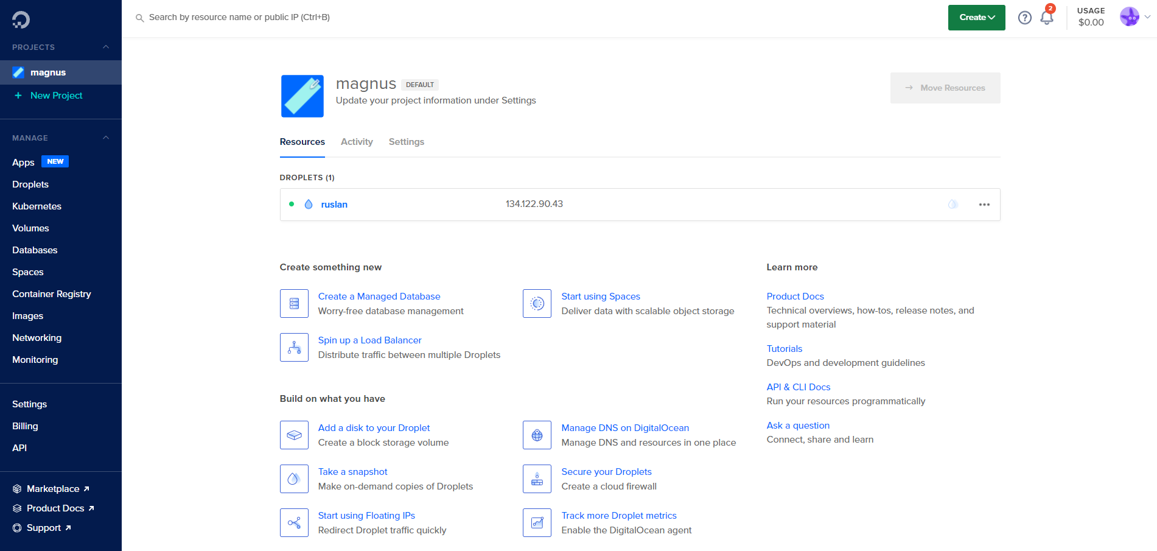Click the Ask a question link

[x=798, y=426]
